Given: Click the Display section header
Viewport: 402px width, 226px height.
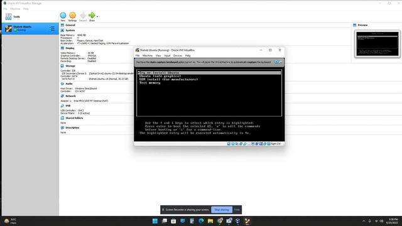Looking at the screenshot, I should [x=70, y=48].
